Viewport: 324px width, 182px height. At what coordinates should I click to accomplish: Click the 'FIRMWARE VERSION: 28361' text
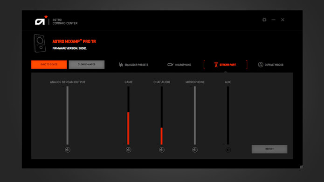[x=69, y=48]
